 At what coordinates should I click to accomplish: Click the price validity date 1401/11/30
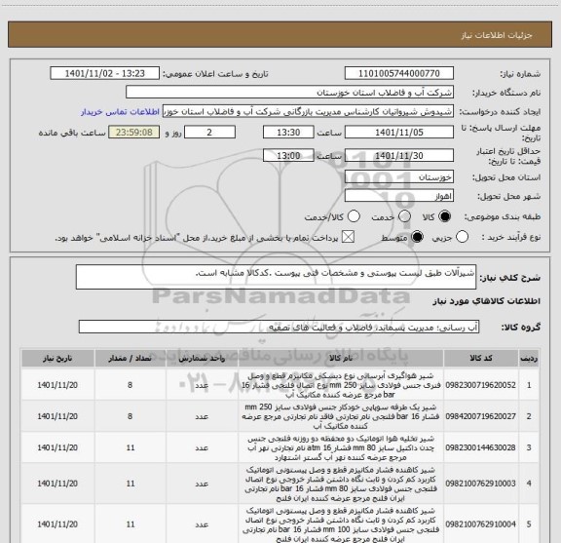(399, 155)
